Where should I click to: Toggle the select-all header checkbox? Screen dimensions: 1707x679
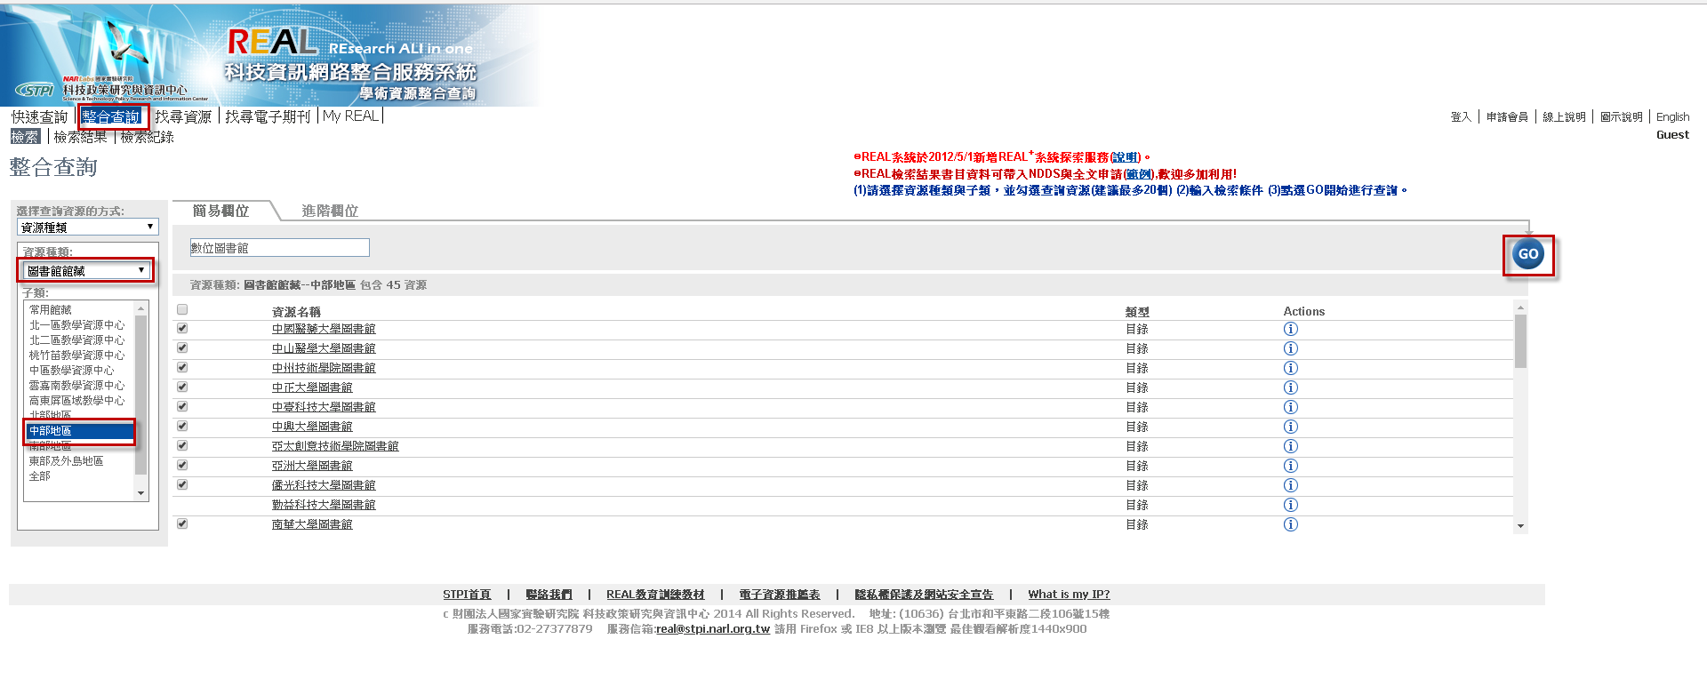[182, 309]
